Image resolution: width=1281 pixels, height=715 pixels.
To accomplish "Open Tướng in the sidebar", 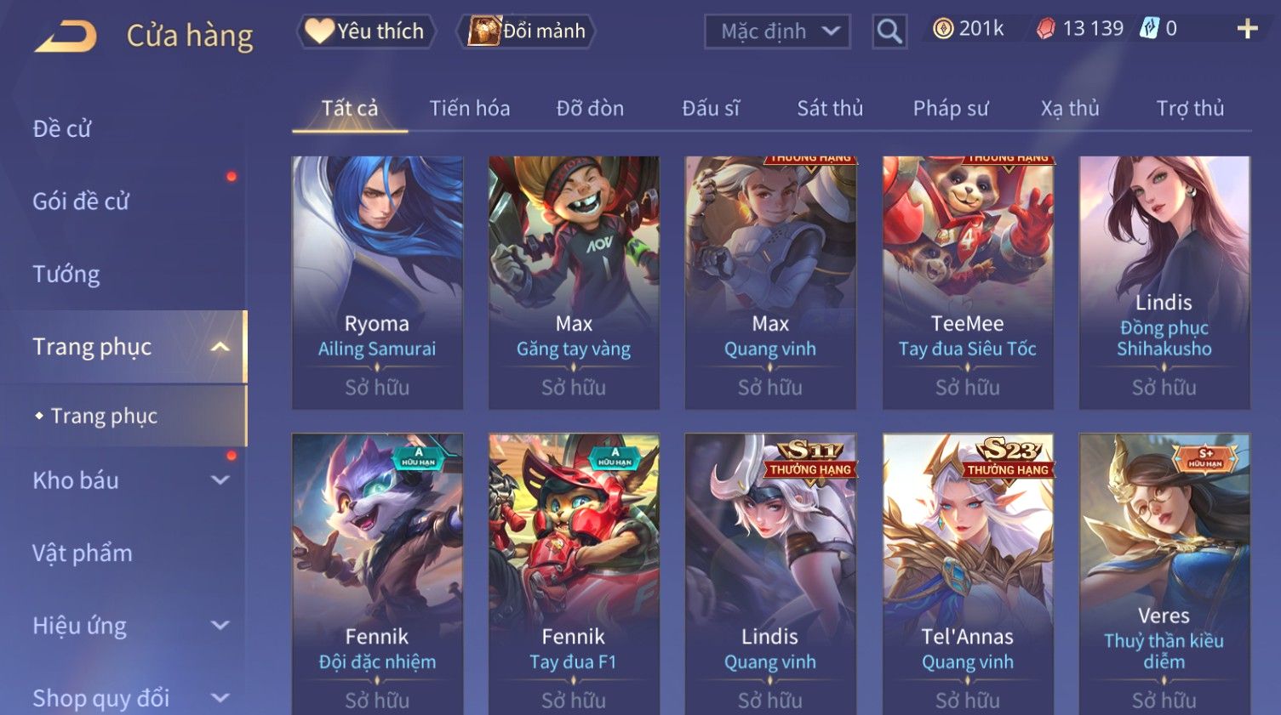I will (x=66, y=275).
